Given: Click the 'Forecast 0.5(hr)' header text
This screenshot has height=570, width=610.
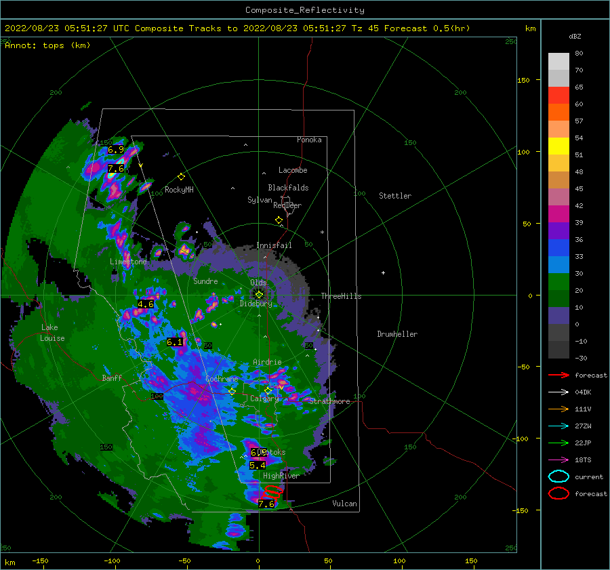Looking at the screenshot, I should [x=427, y=28].
